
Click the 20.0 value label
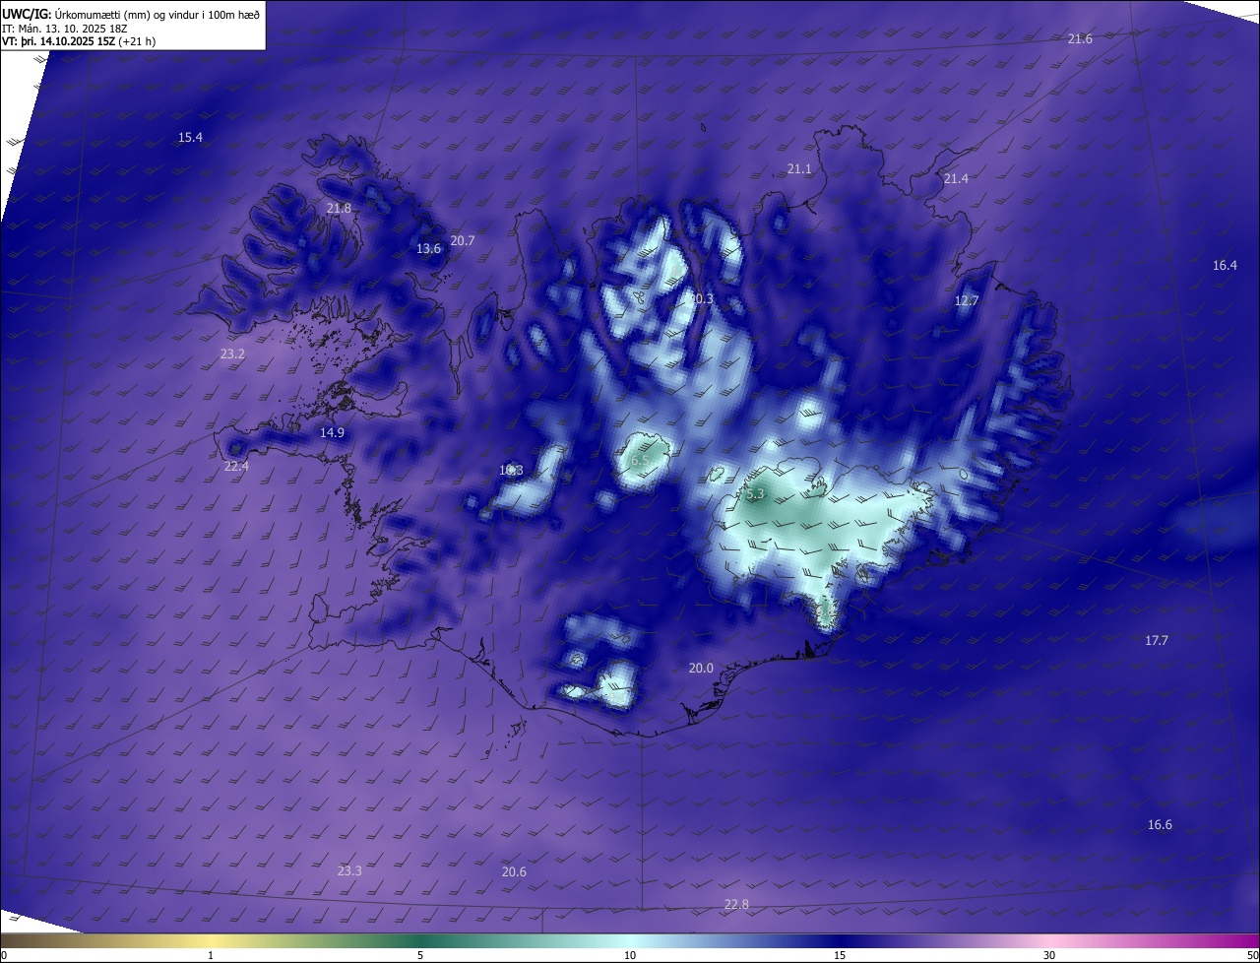click(701, 669)
